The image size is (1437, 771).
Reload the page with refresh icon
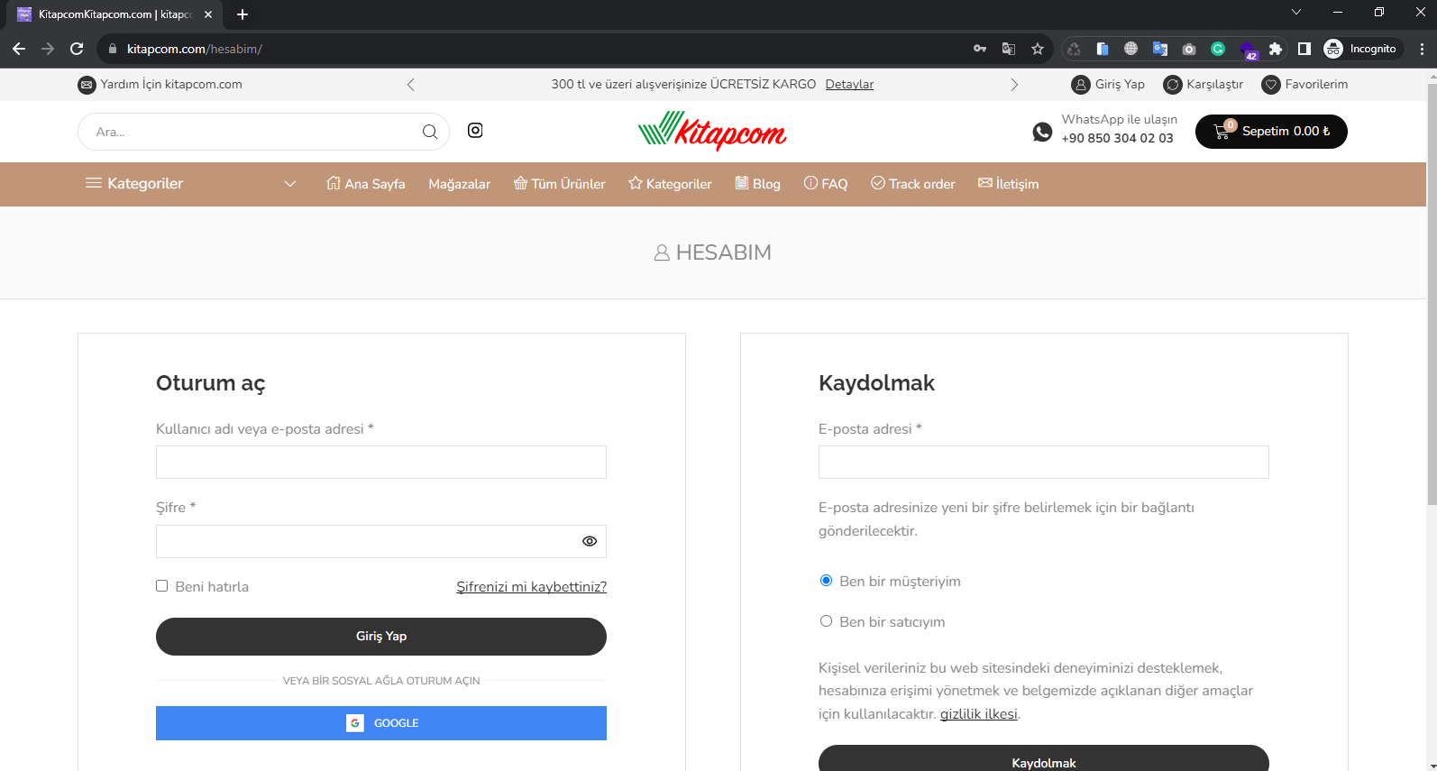77,49
